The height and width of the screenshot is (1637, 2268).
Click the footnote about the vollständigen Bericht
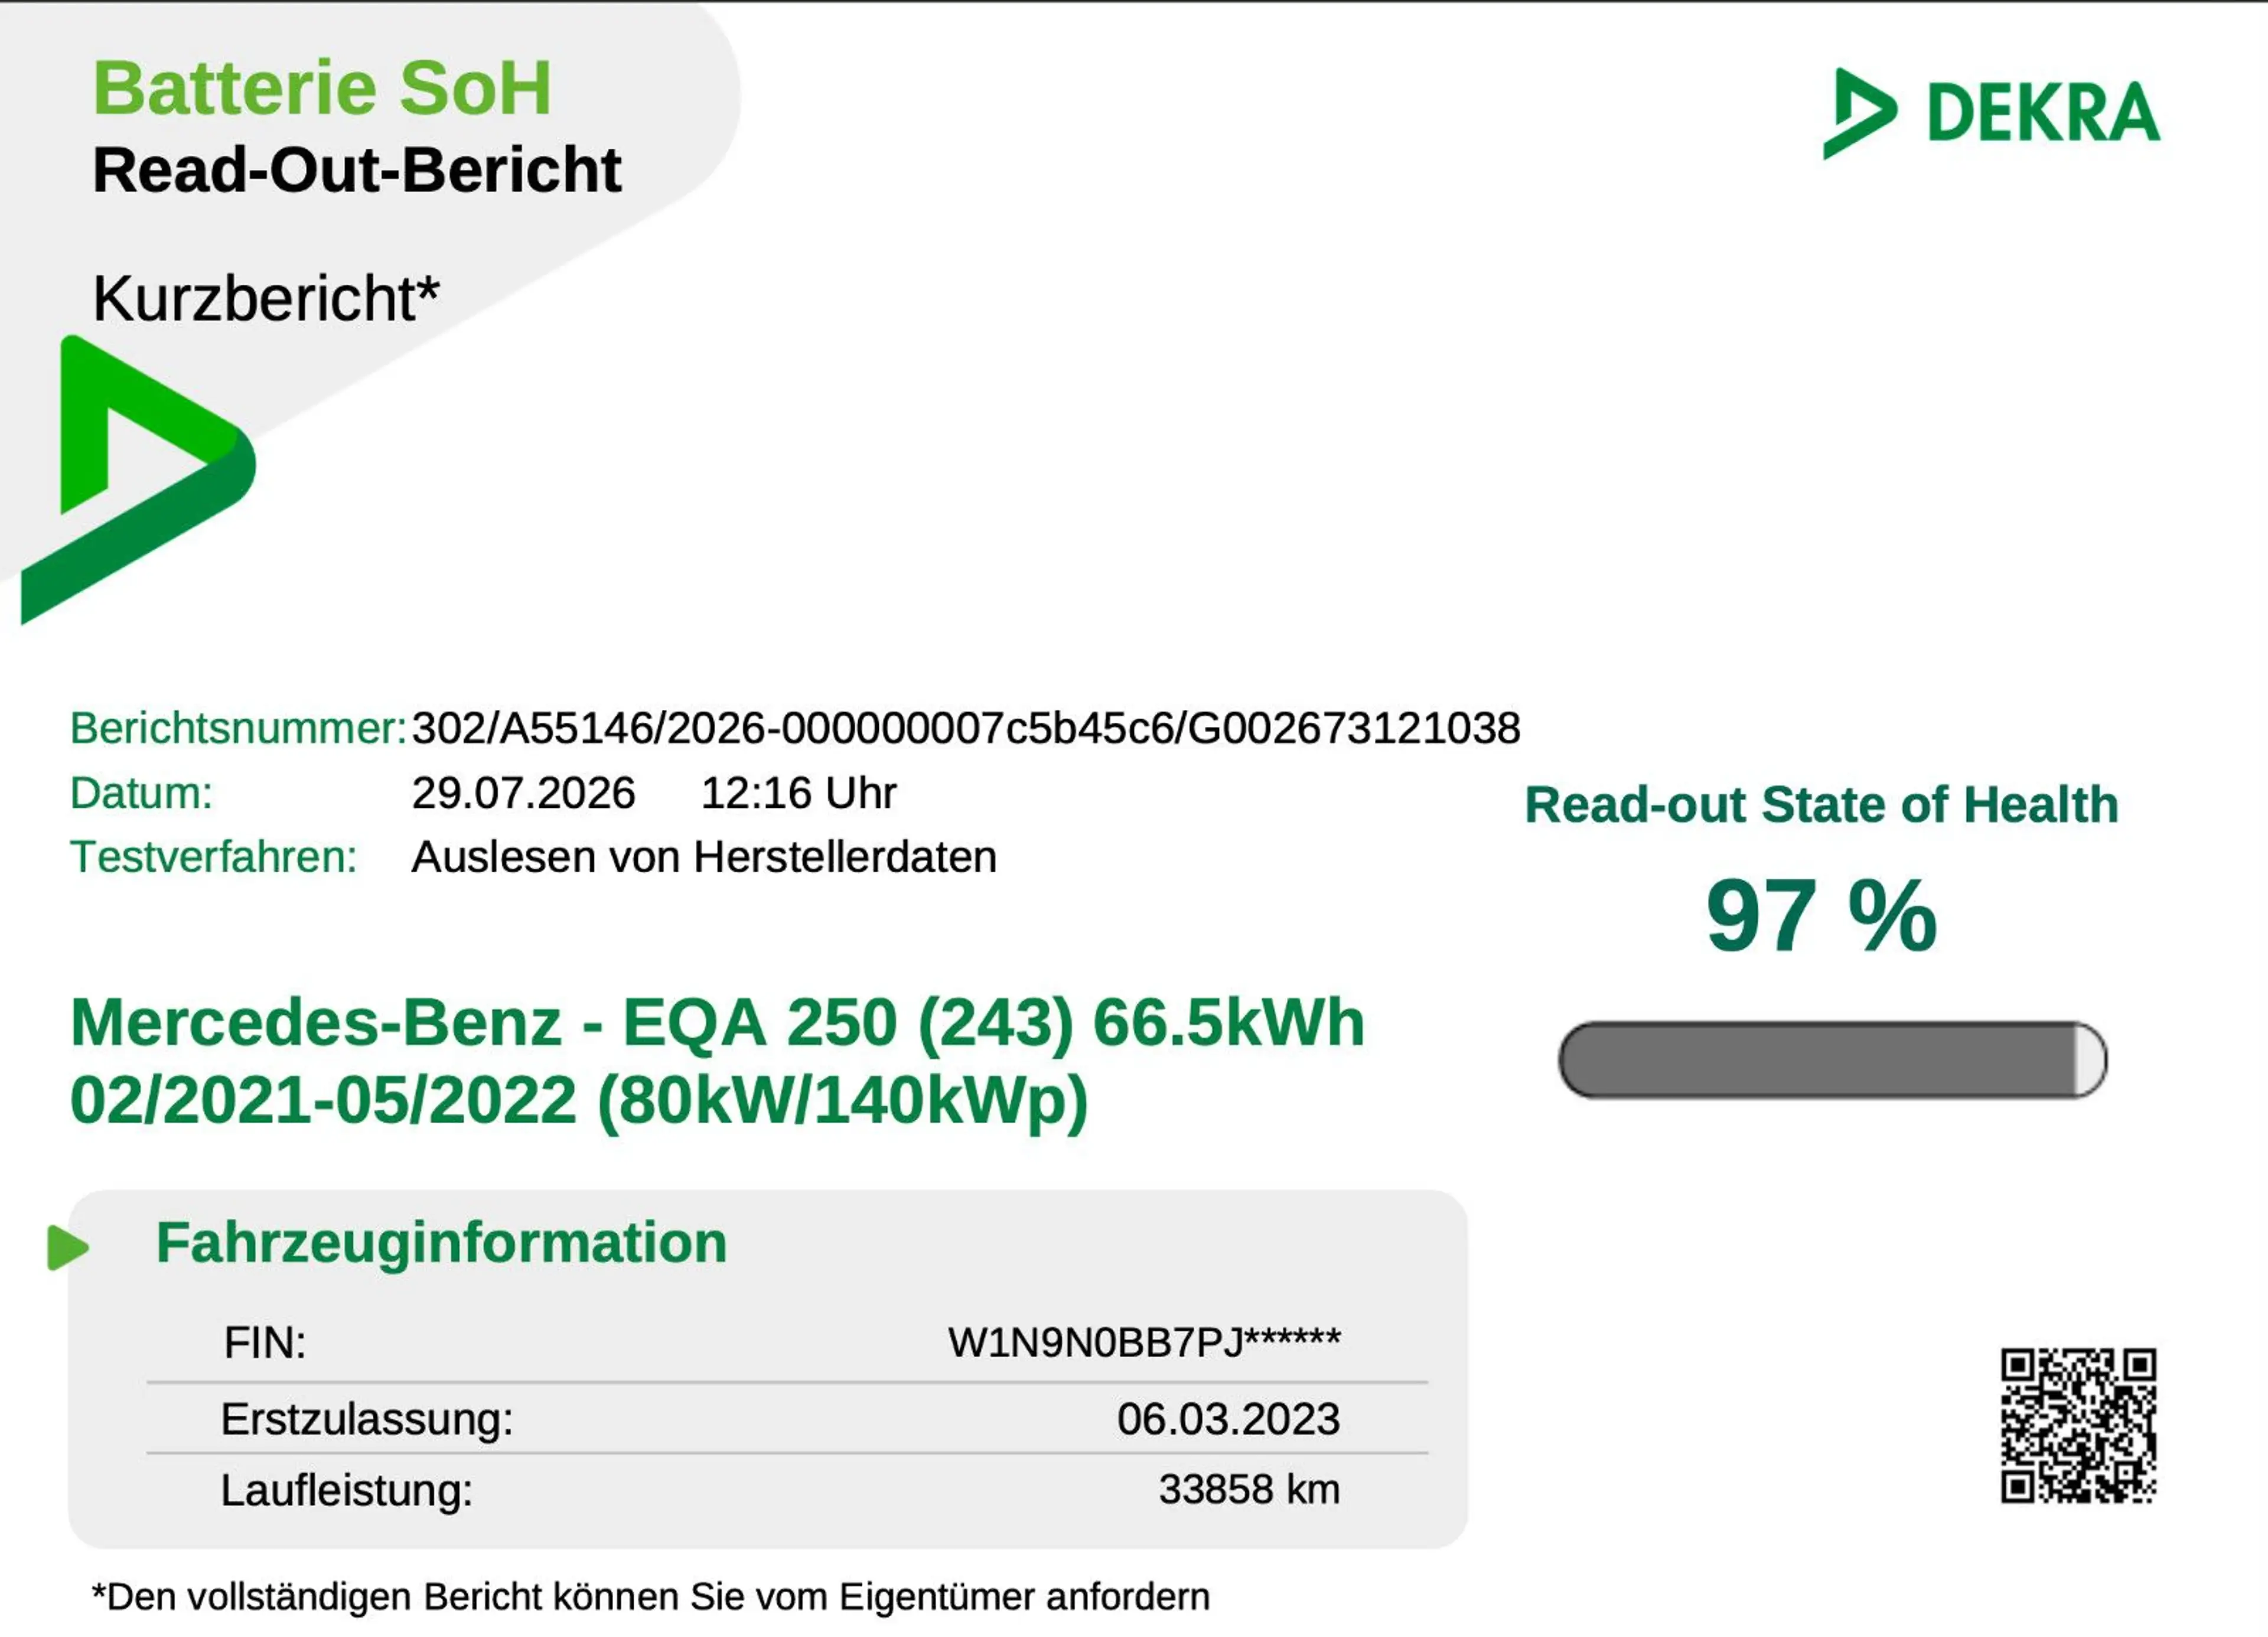click(650, 1597)
